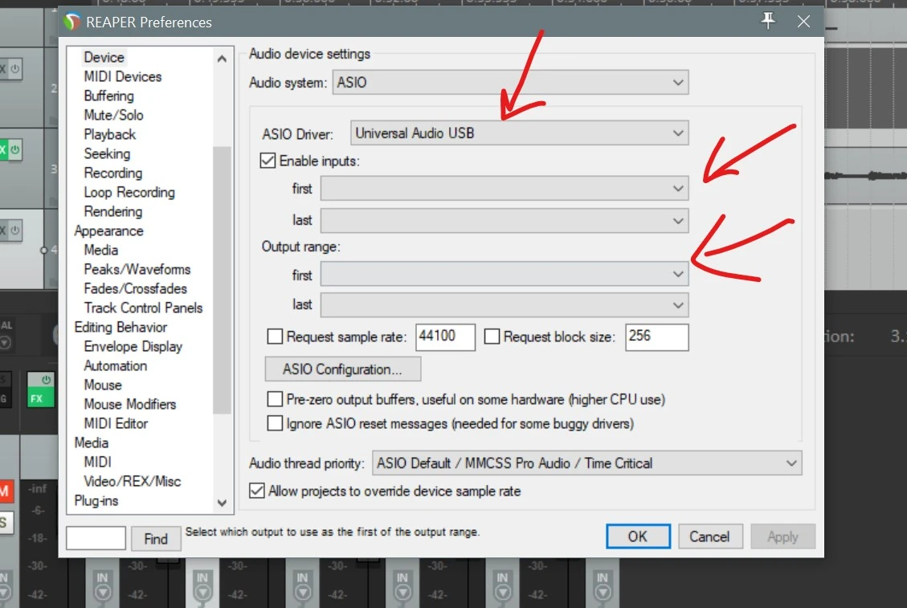The image size is (907, 608).
Task: Toggle Enable inputs checkbox
Action: point(268,161)
